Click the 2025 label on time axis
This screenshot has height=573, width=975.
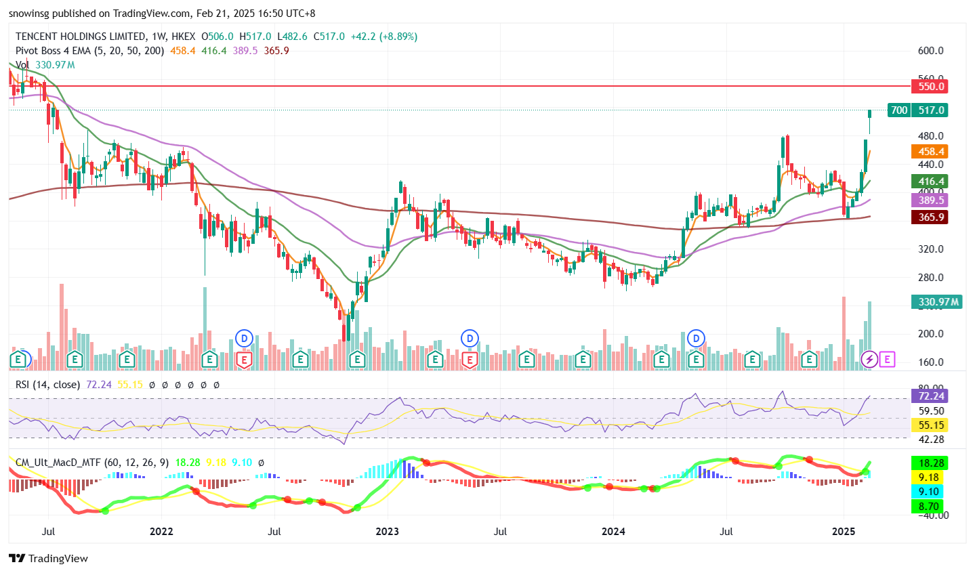[844, 532]
